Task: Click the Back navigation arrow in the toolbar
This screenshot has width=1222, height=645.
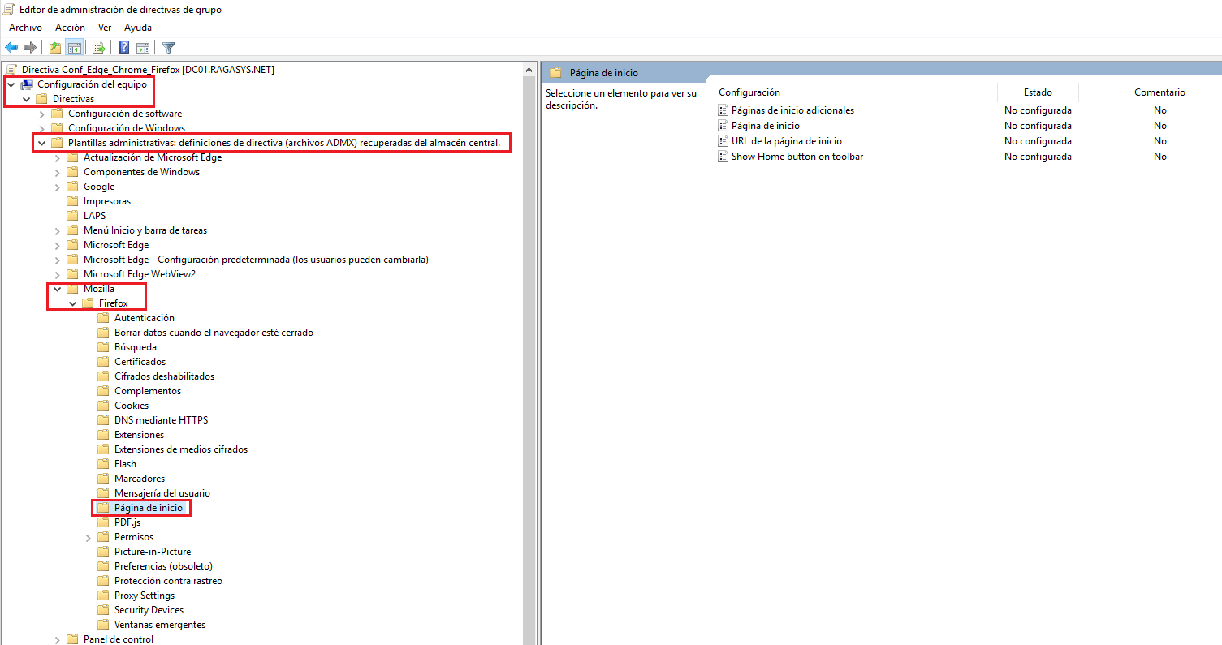Action: pyautogui.click(x=11, y=47)
